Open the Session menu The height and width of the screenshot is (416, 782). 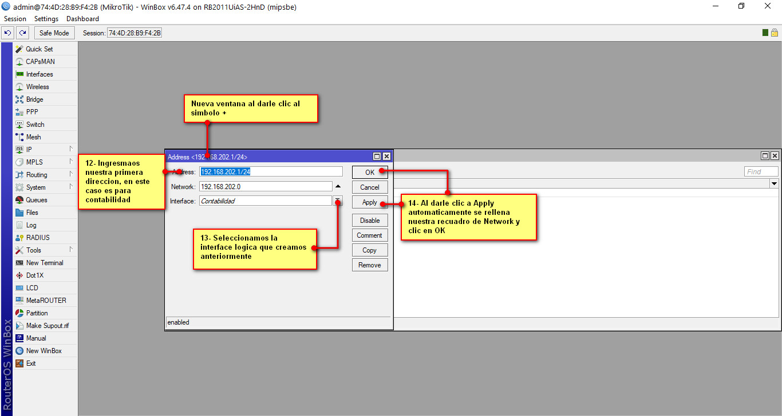[15, 19]
